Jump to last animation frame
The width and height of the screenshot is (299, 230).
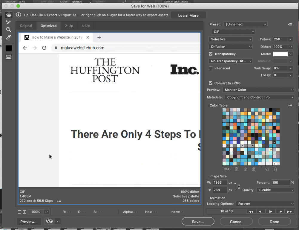click(x=289, y=211)
